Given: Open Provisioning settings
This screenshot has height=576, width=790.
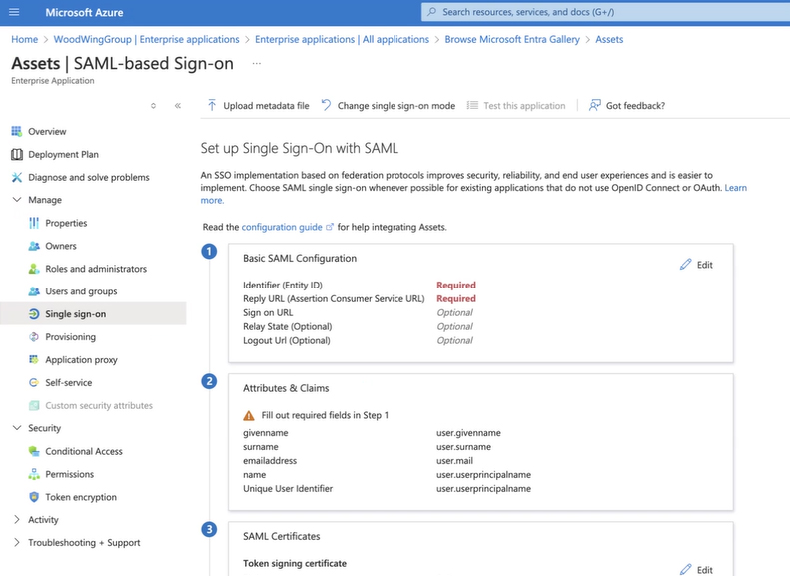Looking at the screenshot, I should click(x=71, y=337).
